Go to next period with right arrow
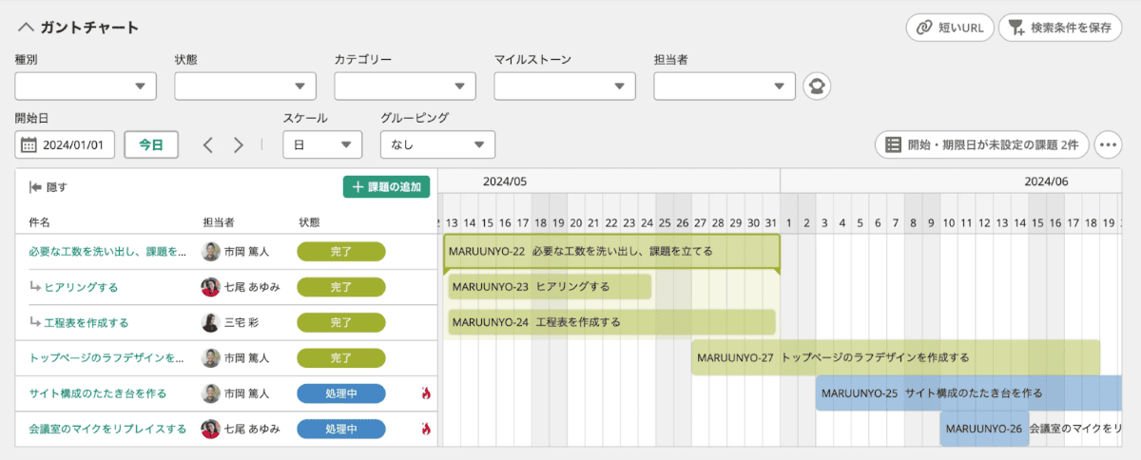 point(239,145)
